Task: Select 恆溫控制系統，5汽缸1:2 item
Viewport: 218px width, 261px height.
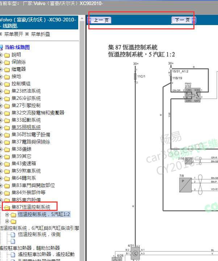Action: point(44,215)
